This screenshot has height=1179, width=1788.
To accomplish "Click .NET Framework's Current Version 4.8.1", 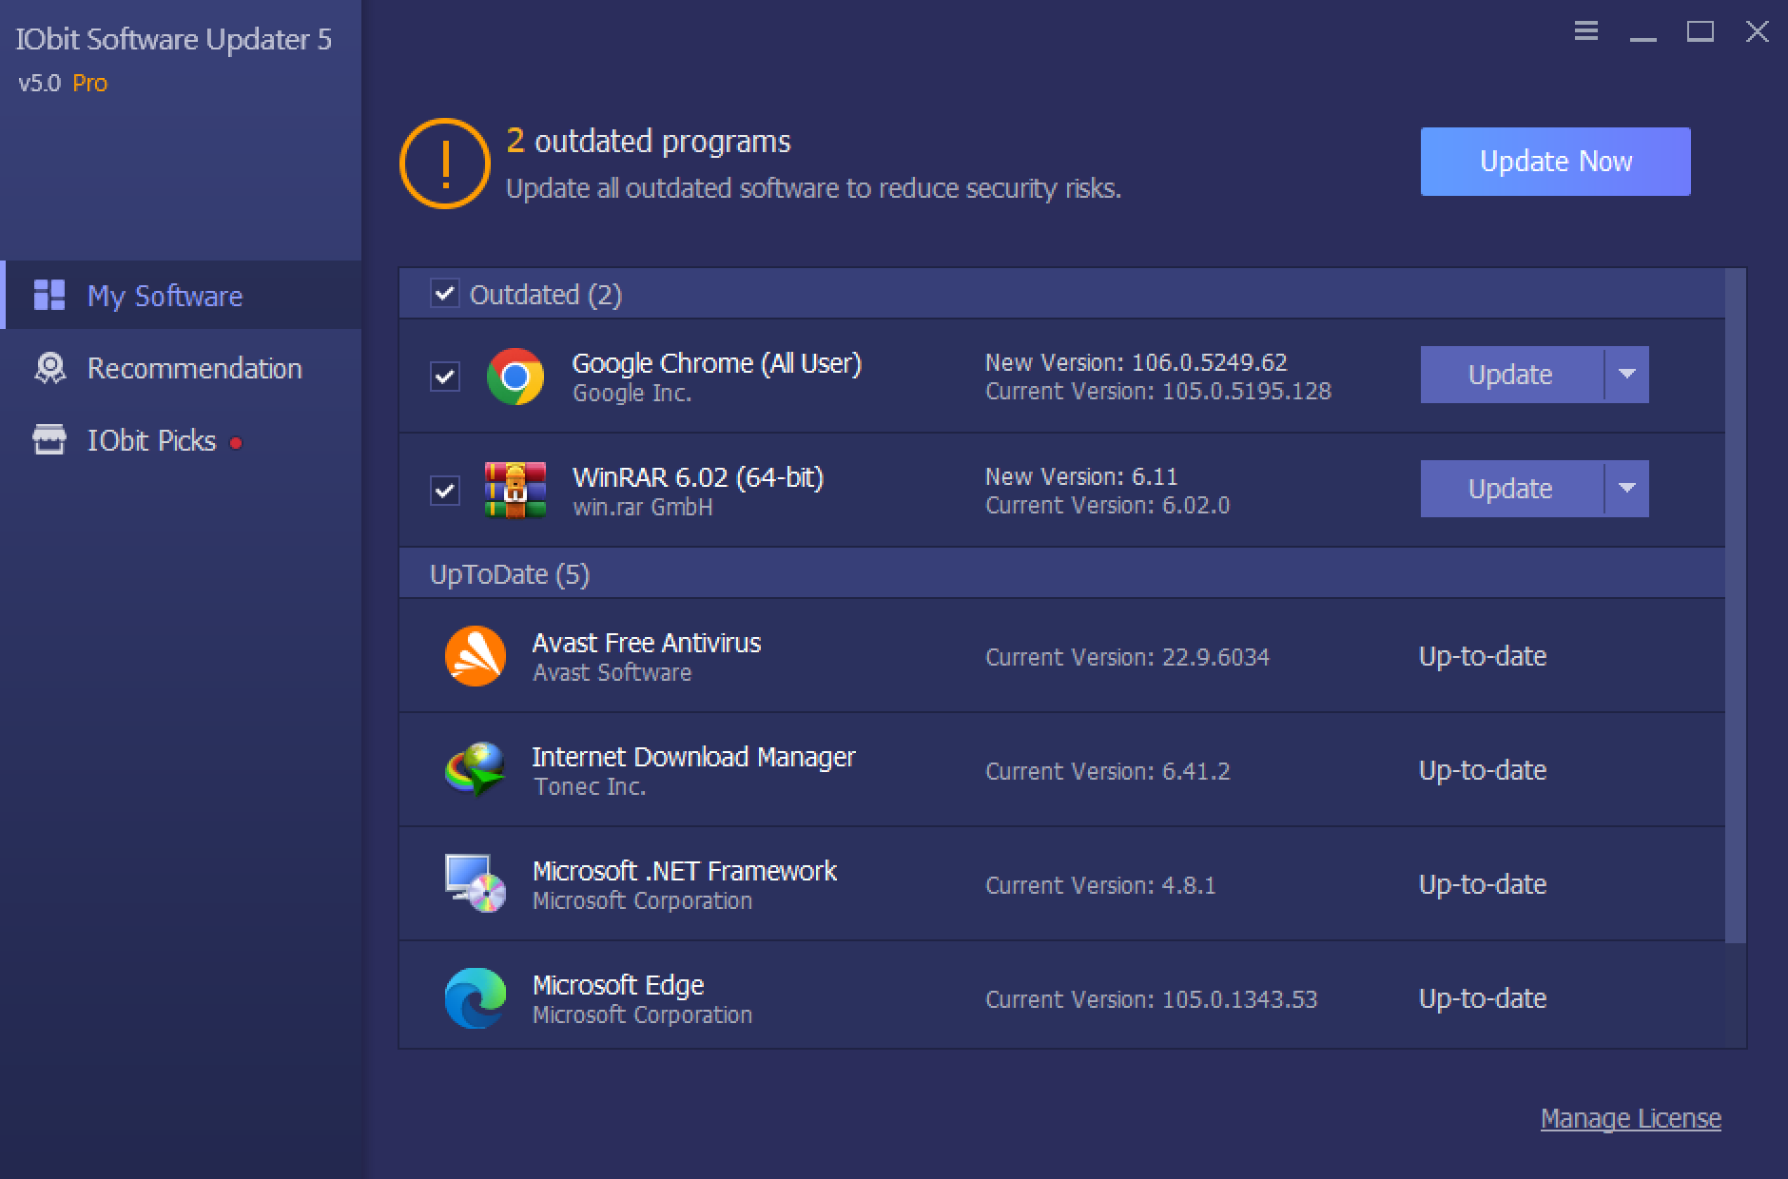I will pyautogui.click(x=1100, y=885).
